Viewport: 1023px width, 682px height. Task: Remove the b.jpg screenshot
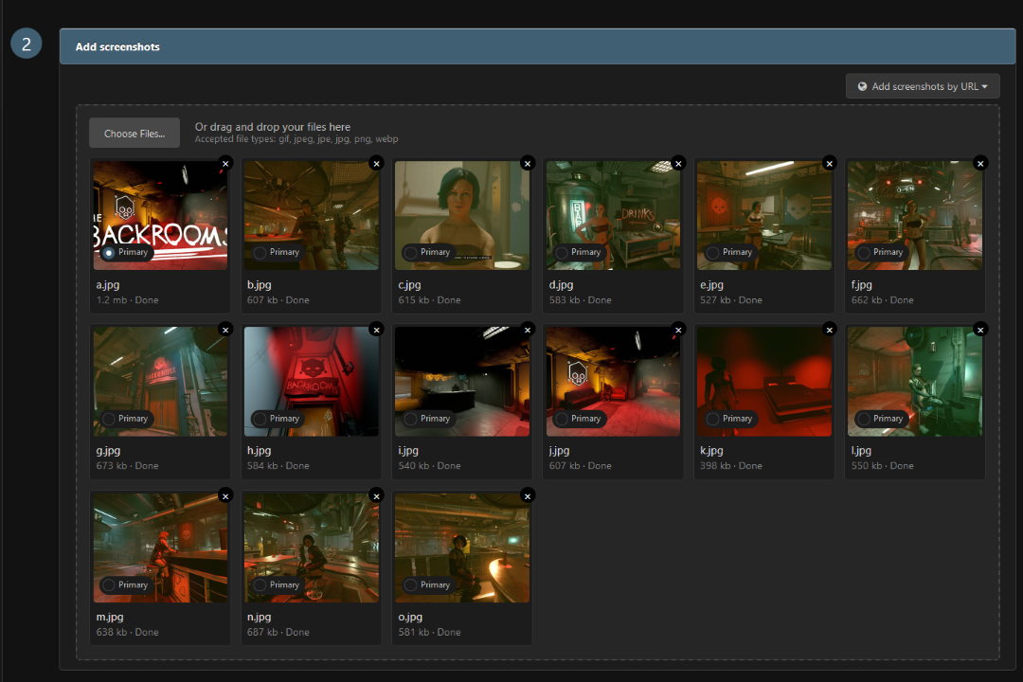[376, 163]
